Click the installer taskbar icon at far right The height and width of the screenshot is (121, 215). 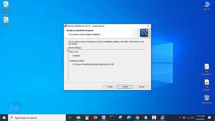[x=162, y=118]
